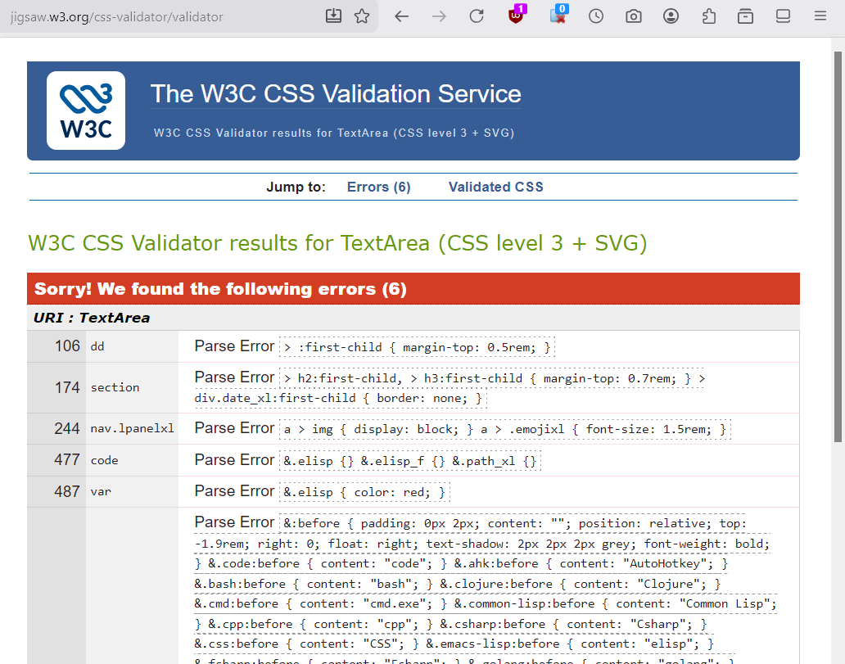Select line number 174 in error table
This screenshot has height=664, width=845.
[x=67, y=387]
